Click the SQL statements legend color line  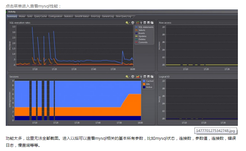pos(136,27)
